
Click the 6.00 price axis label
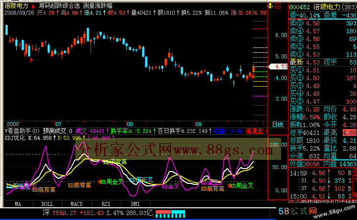point(281,36)
